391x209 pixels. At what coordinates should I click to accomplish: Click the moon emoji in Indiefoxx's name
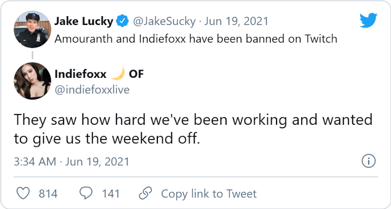coord(118,74)
